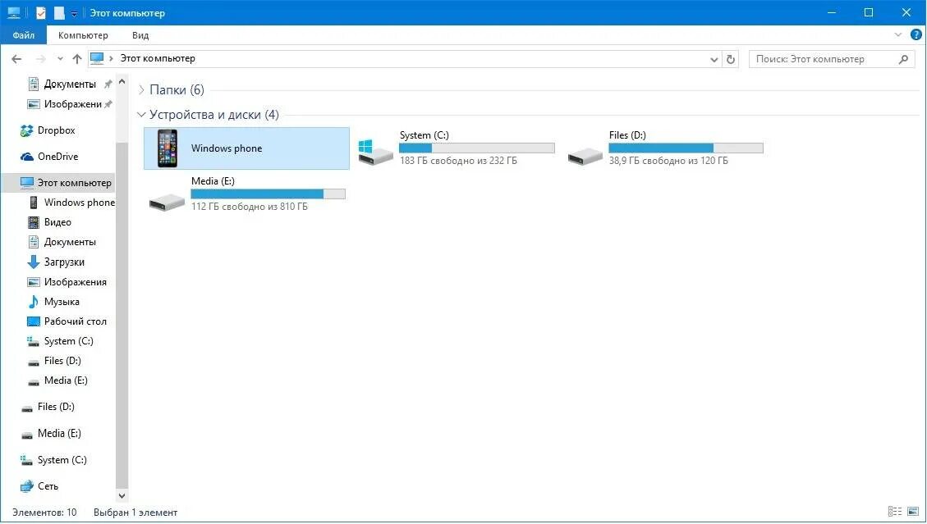Go forward with the forward arrow
927x524 pixels.
click(41, 59)
